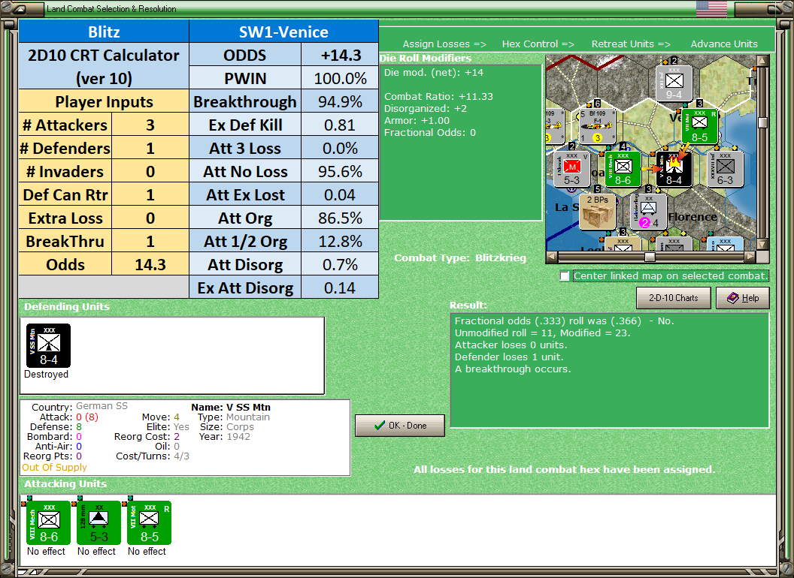Click the Ex Att Disorg value 0.14

[340, 287]
